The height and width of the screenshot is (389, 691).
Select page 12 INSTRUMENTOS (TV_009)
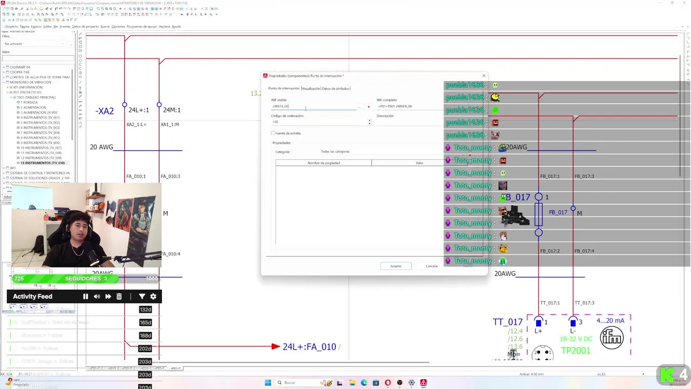[40, 158]
